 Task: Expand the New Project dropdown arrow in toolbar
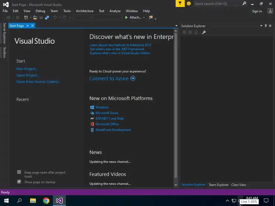tap(30, 17)
